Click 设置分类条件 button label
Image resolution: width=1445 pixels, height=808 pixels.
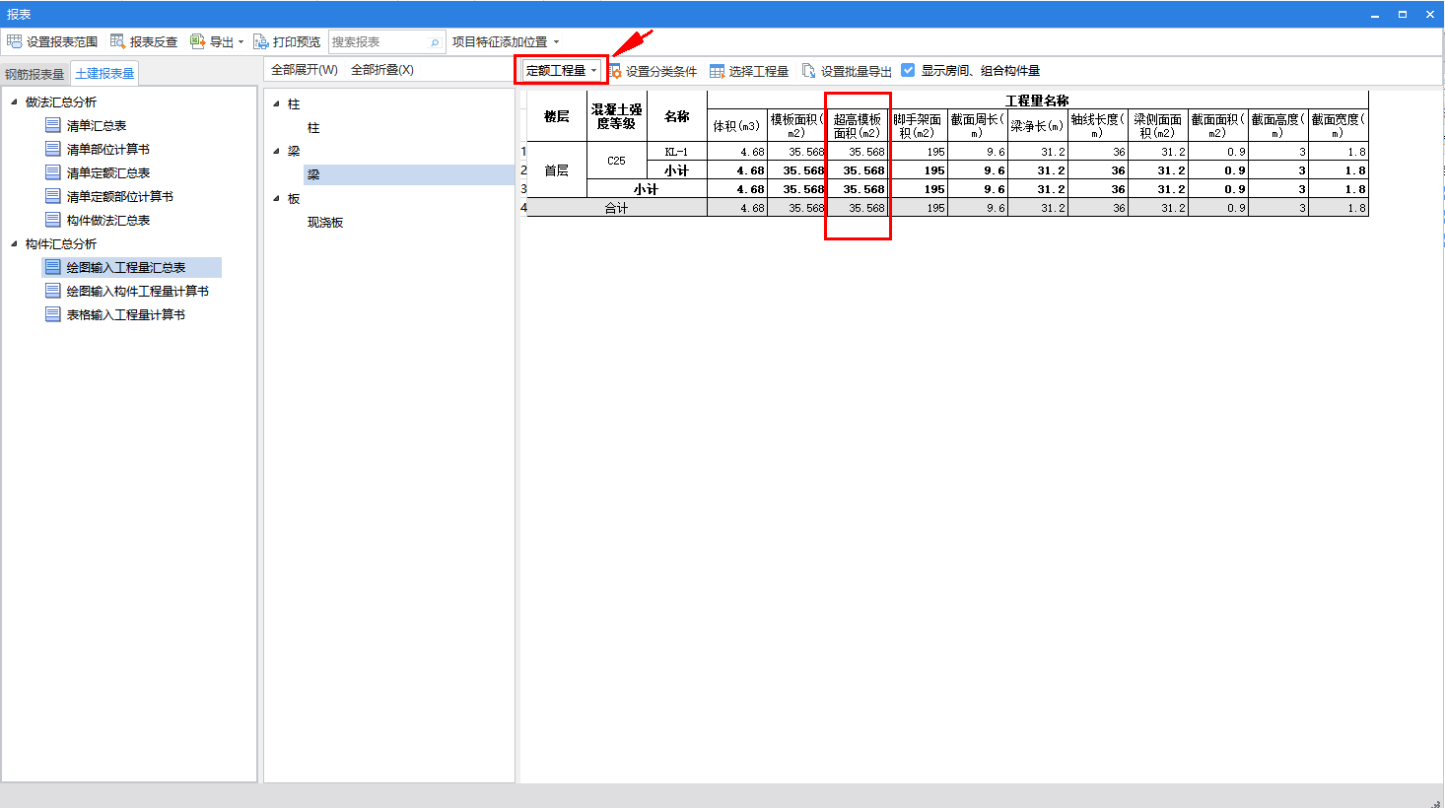coord(661,72)
